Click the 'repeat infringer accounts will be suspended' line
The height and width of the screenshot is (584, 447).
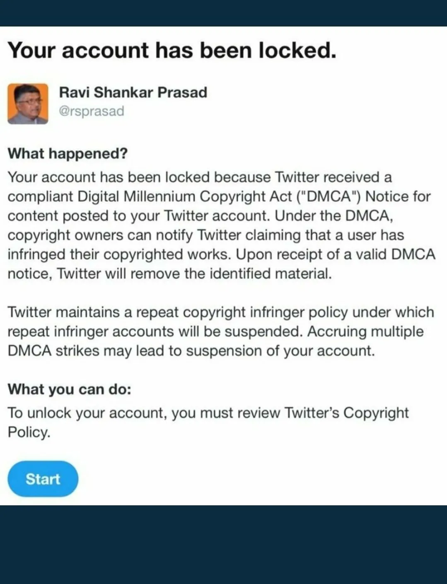(x=155, y=331)
